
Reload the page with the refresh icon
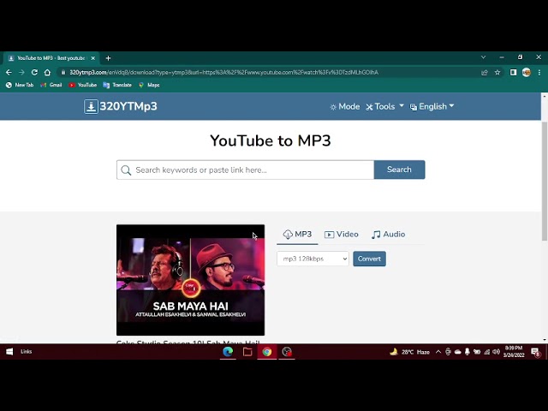point(34,72)
